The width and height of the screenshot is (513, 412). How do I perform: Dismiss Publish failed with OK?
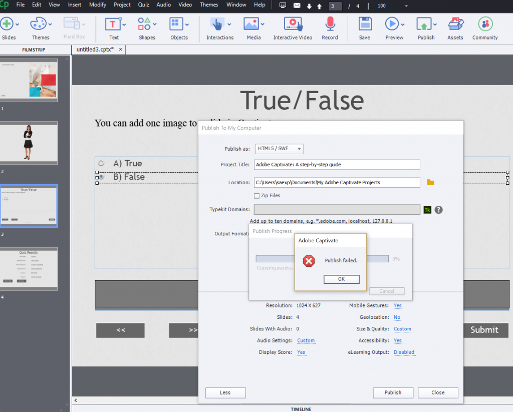click(x=341, y=279)
